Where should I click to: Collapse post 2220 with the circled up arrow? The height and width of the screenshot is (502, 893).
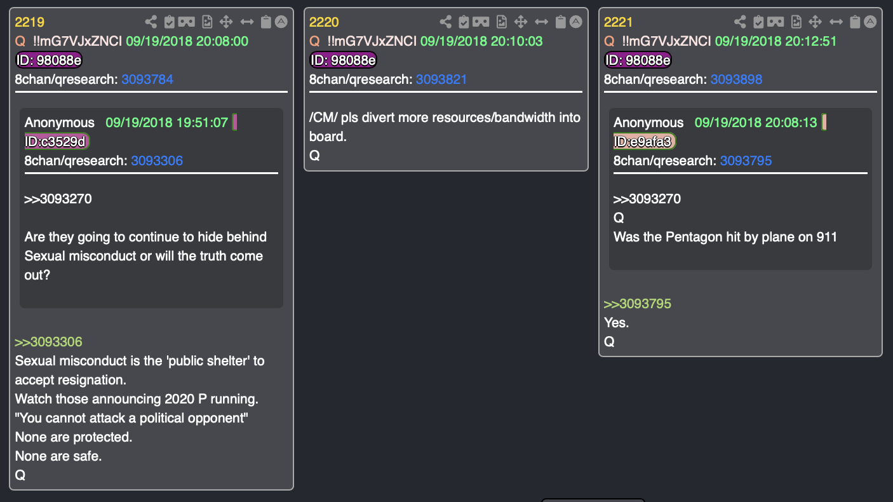click(x=576, y=22)
